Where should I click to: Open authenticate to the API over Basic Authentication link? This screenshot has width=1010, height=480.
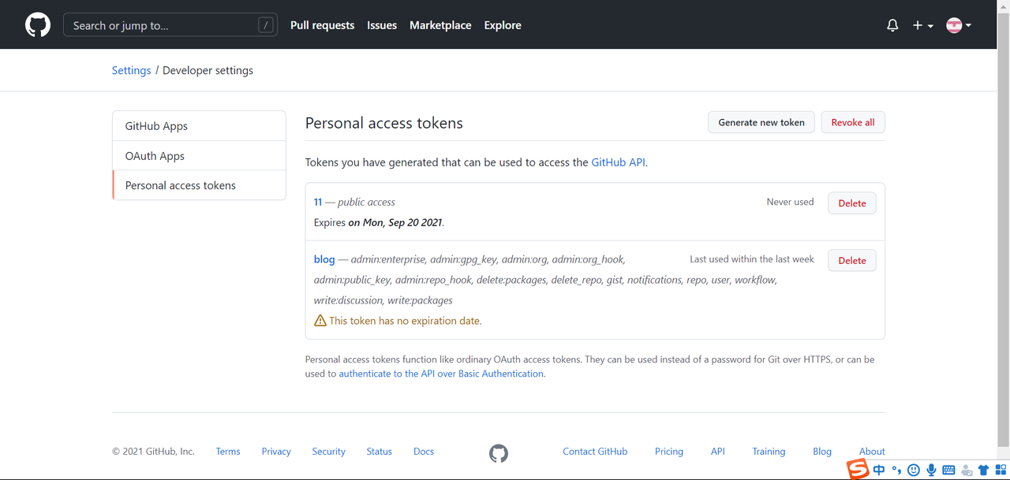441,374
